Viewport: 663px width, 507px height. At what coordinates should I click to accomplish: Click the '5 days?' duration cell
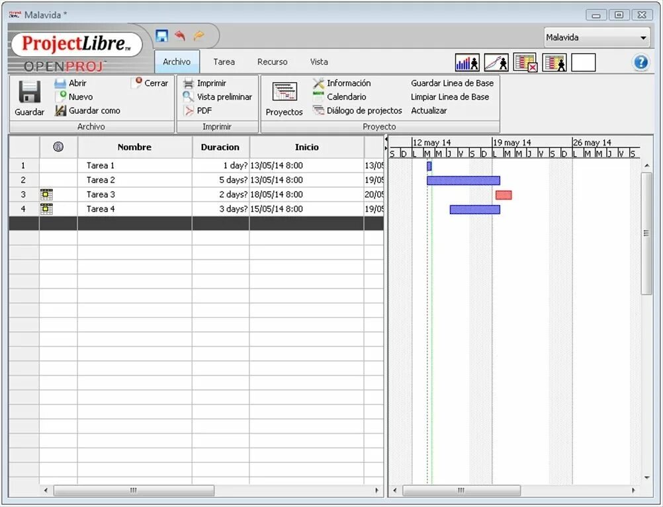[220, 180]
